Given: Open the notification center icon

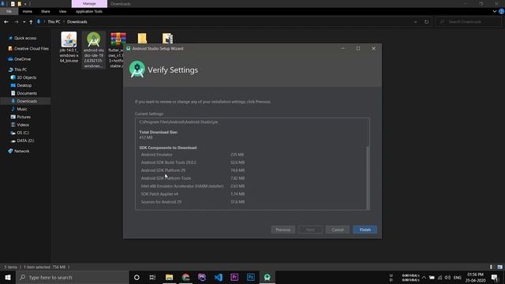Looking at the screenshot, I should point(495,277).
